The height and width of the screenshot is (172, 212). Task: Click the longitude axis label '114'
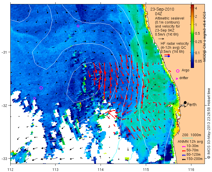pyautogui.click(x=101, y=169)
